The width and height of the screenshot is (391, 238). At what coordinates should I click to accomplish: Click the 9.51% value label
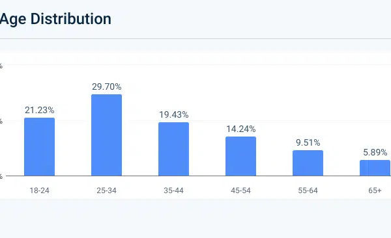pos(308,142)
